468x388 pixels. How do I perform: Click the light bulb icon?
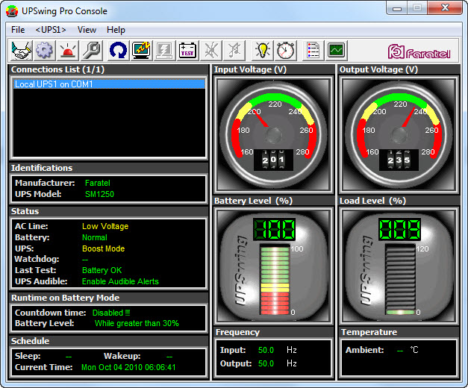coord(262,50)
